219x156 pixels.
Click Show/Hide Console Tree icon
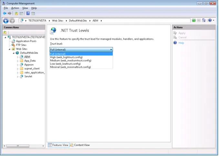coord(21,14)
